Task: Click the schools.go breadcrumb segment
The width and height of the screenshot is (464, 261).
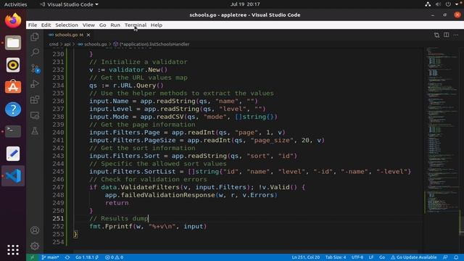Action: (x=92, y=44)
